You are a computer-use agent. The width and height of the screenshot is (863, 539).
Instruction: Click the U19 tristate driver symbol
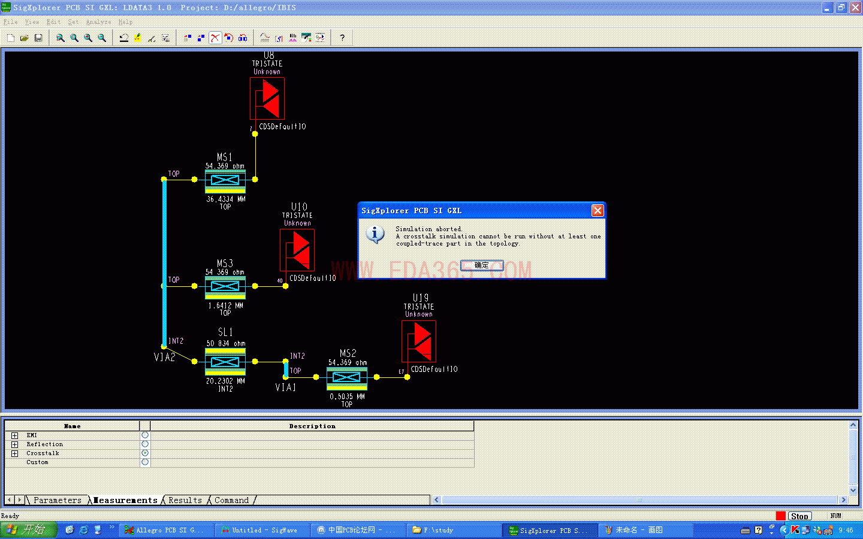click(419, 341)
